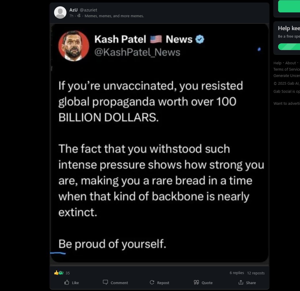Image resolution: width=300 pixels, height=291 pixels.
Task: Open the post via the 7h timestamp
Action: point(71,16)
